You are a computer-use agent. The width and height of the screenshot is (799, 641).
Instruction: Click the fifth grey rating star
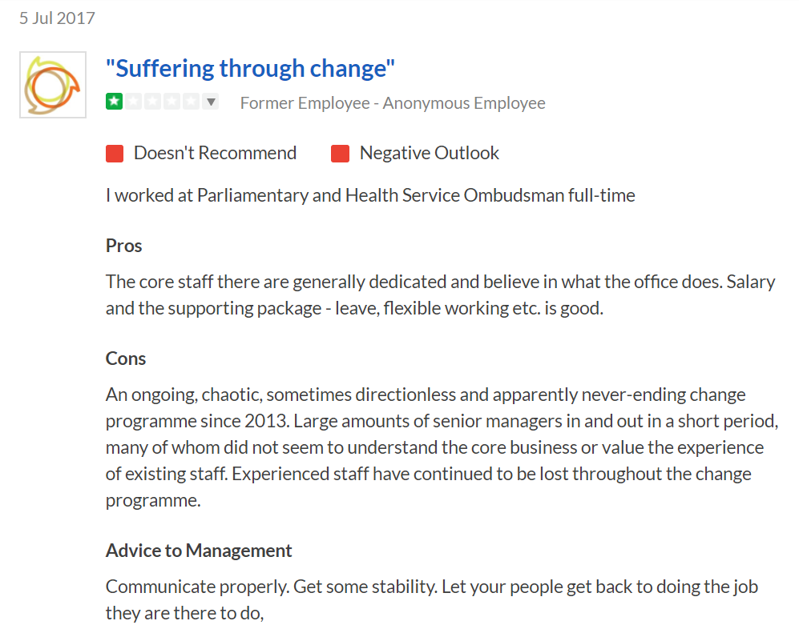point(192,102)
